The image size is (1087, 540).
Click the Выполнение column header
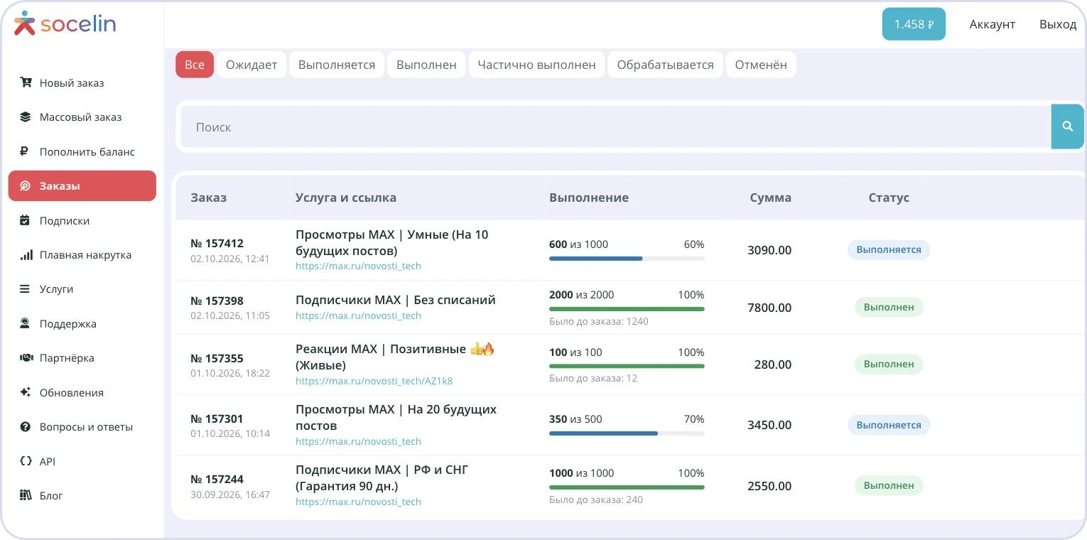coord(589,198)
